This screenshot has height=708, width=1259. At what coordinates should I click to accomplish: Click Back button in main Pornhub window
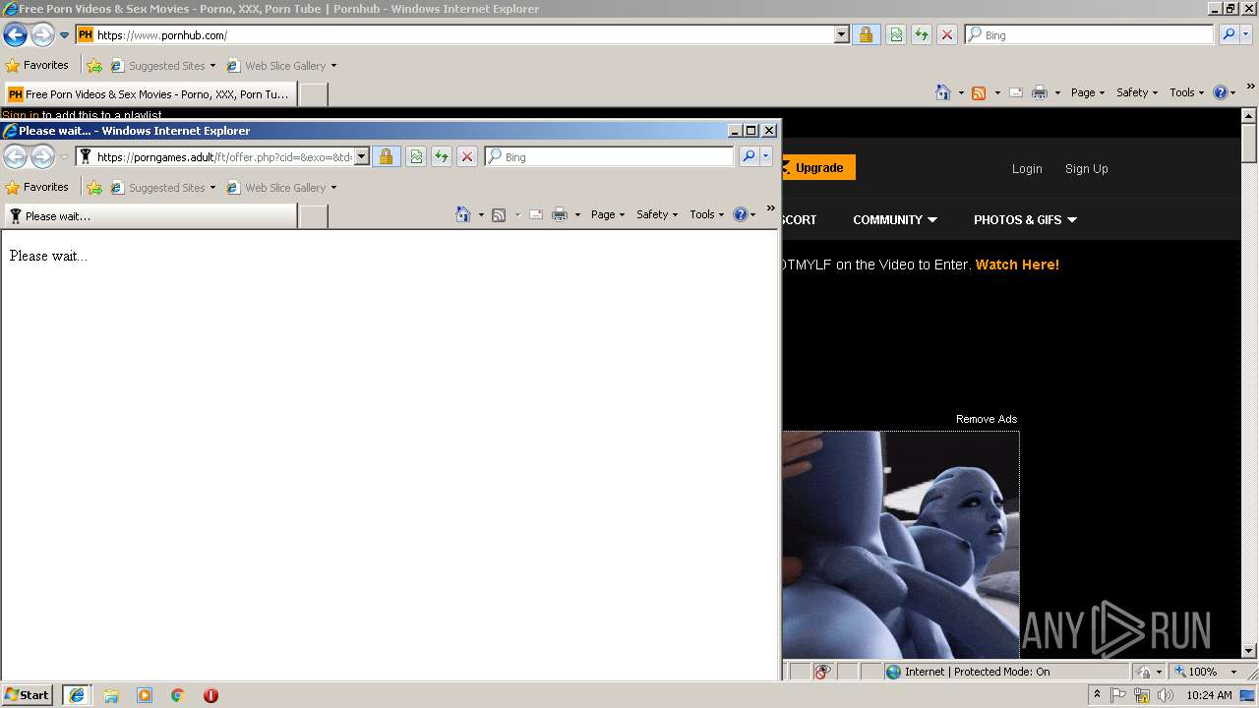pos(15,35)
